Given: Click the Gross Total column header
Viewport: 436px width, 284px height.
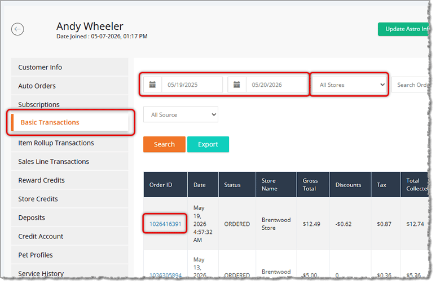Looking at the screenshot, I should pos(313,185).
